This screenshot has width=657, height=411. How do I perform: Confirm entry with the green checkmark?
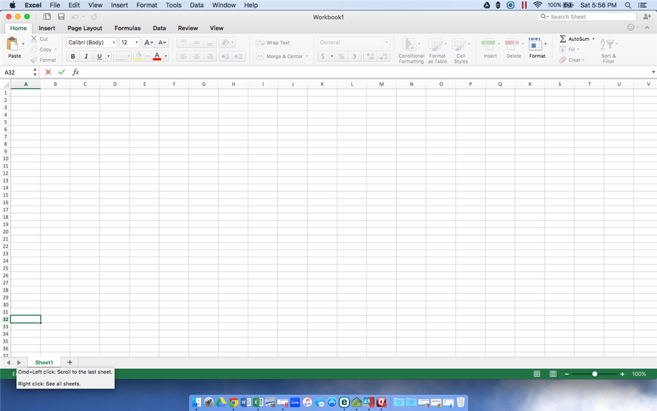pos(62,72)
